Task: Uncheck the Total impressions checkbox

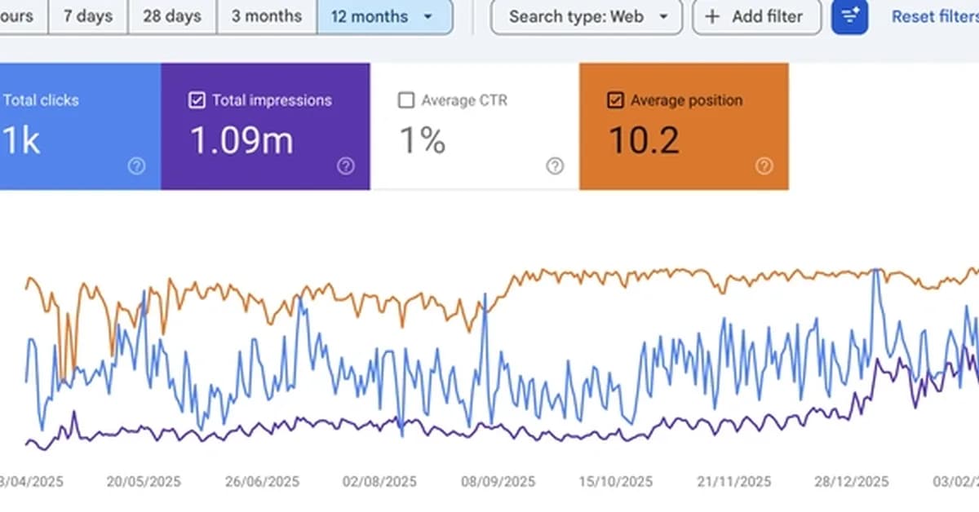Action: click(x=197, y=99)
